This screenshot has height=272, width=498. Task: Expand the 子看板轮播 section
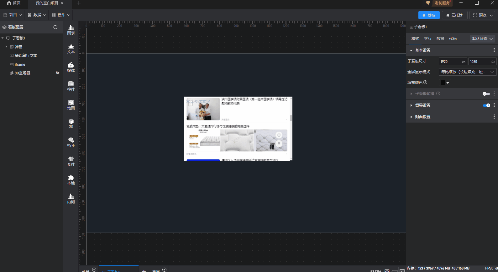[411, 94]
